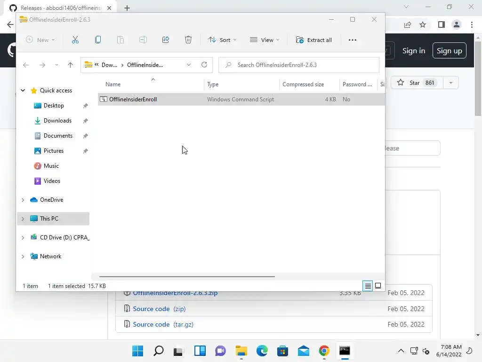
Task: Expand address bar history dropdown
Action: pos(189,65)
